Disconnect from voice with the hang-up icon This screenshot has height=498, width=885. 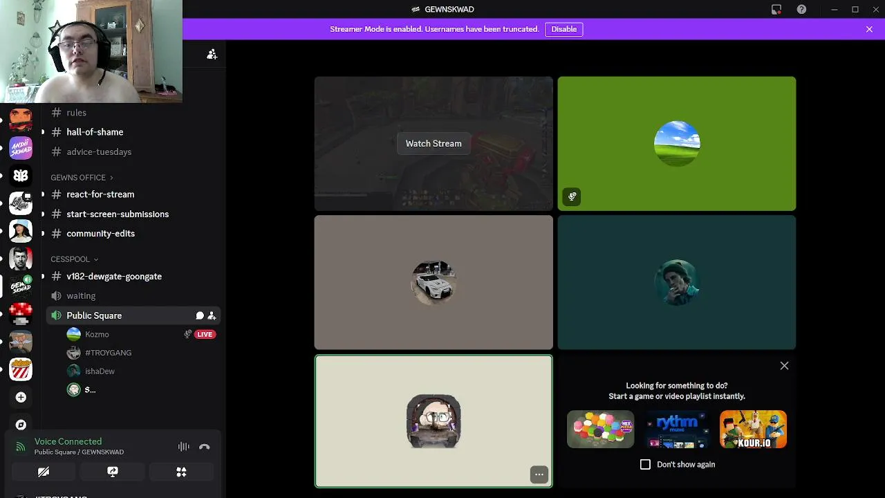[x=204, y=447]
